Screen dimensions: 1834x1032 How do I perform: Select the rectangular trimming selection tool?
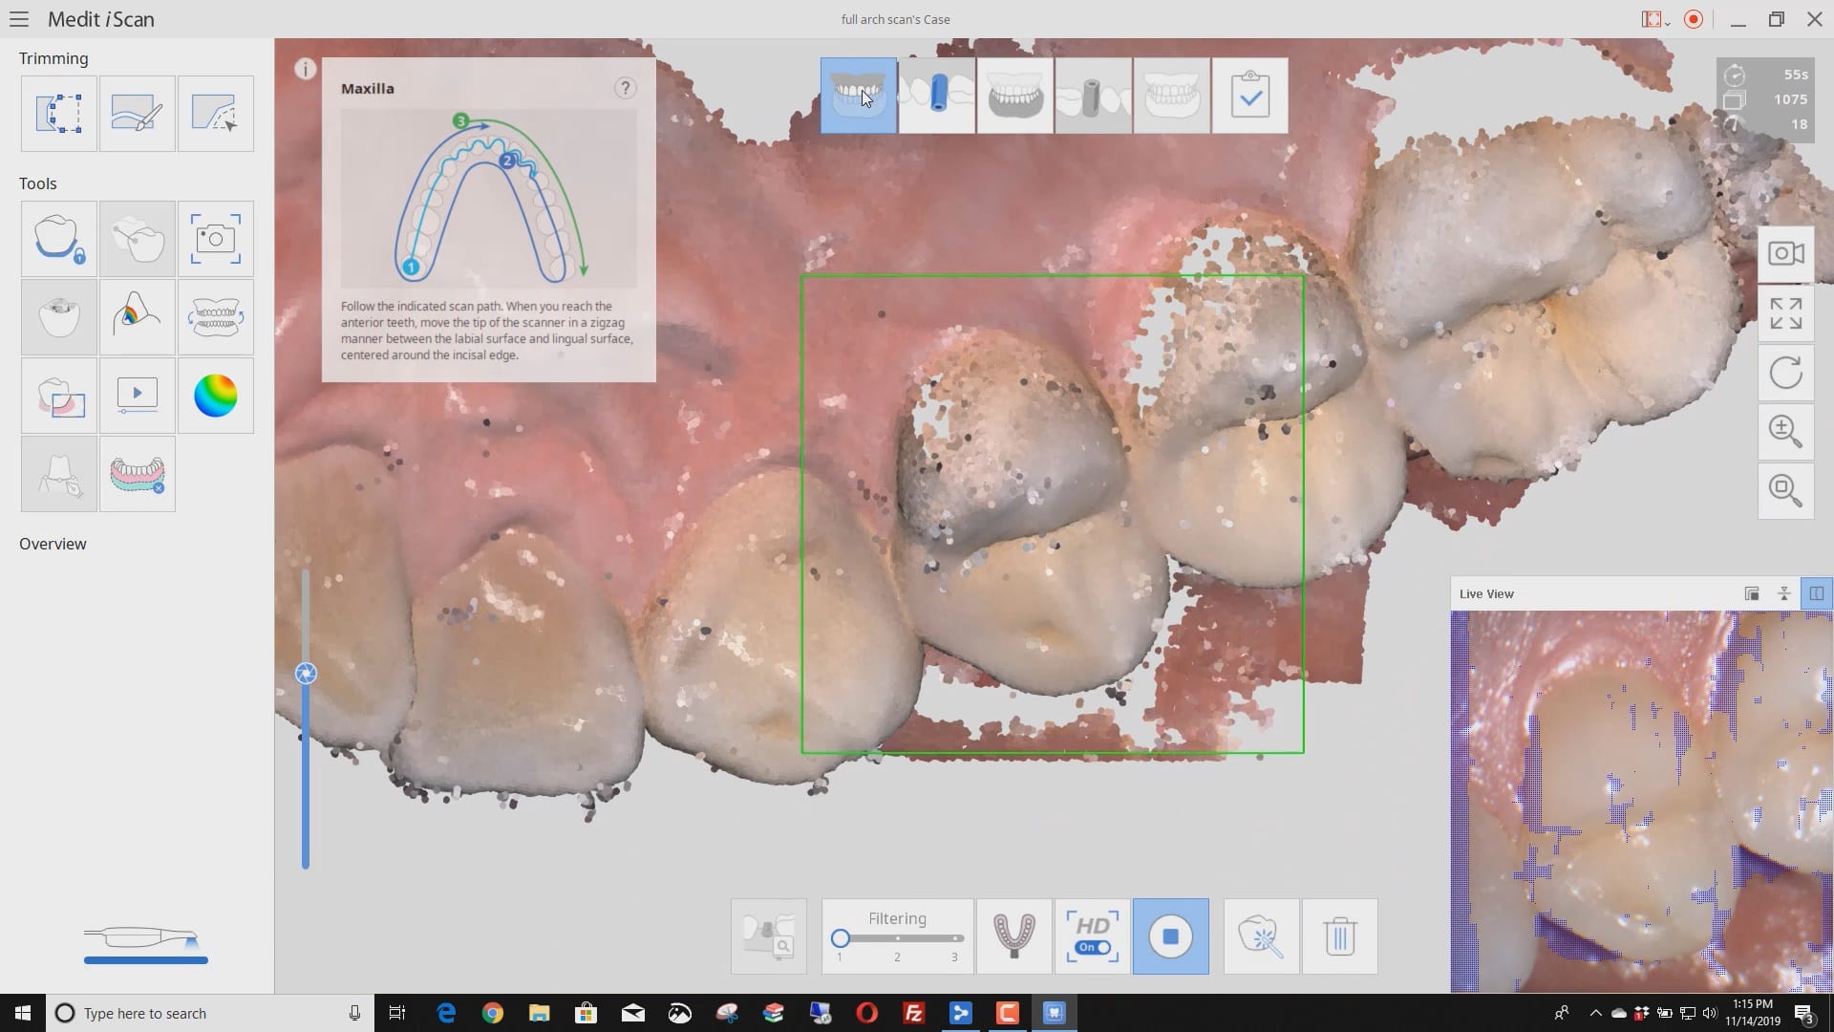click(59, 114)
